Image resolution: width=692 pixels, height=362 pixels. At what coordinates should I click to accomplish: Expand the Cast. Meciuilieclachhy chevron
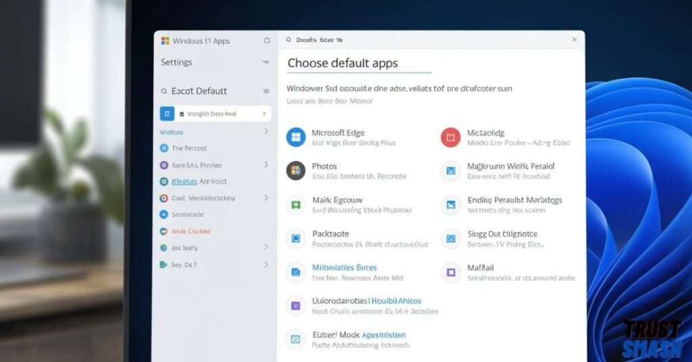(x=266, y=197)
